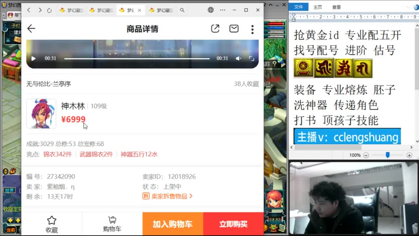
Task: Click the item number 27342090
Action: point(61,176)
